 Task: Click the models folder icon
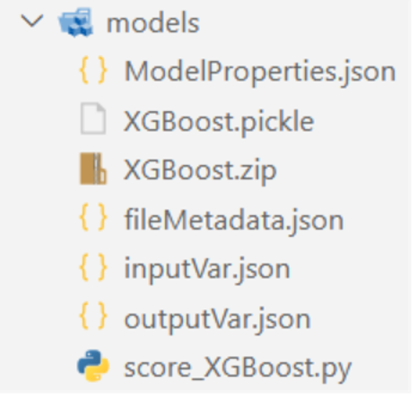(x=75, y=24)
